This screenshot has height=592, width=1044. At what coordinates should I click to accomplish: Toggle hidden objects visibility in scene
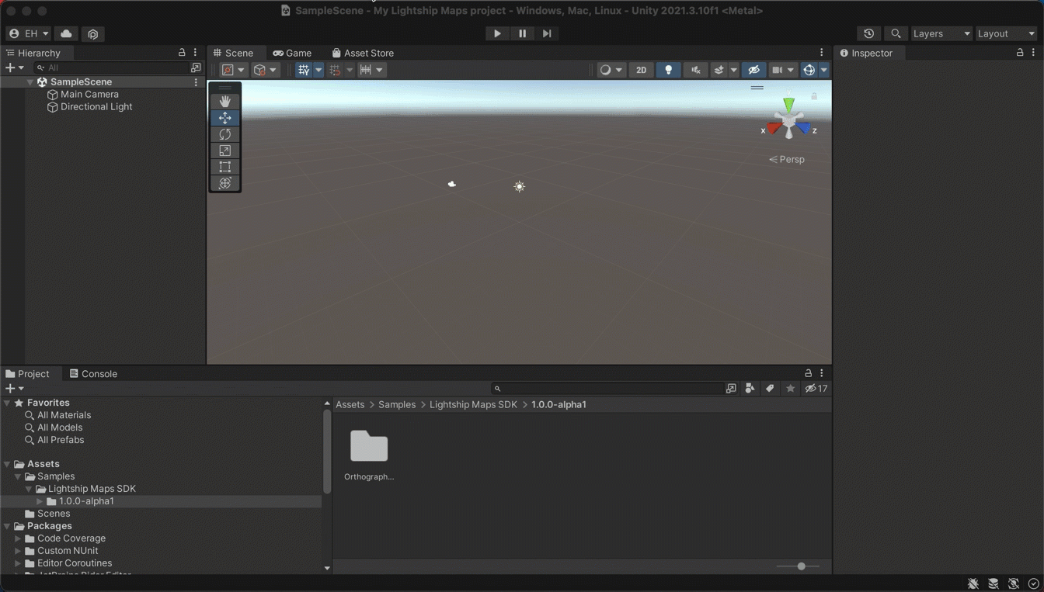point(753,70)
